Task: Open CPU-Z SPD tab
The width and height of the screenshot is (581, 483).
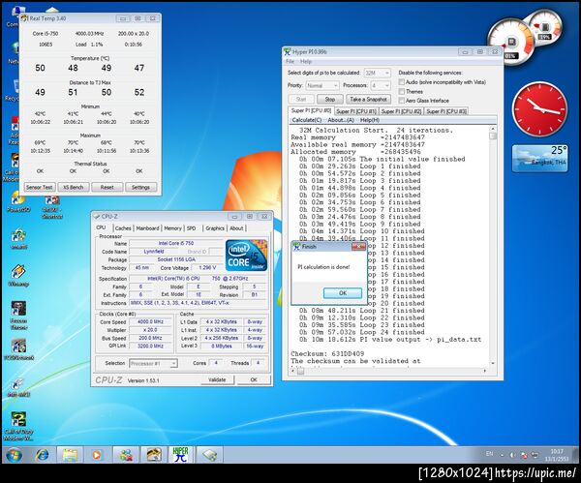Action: (x=191, y=228)
